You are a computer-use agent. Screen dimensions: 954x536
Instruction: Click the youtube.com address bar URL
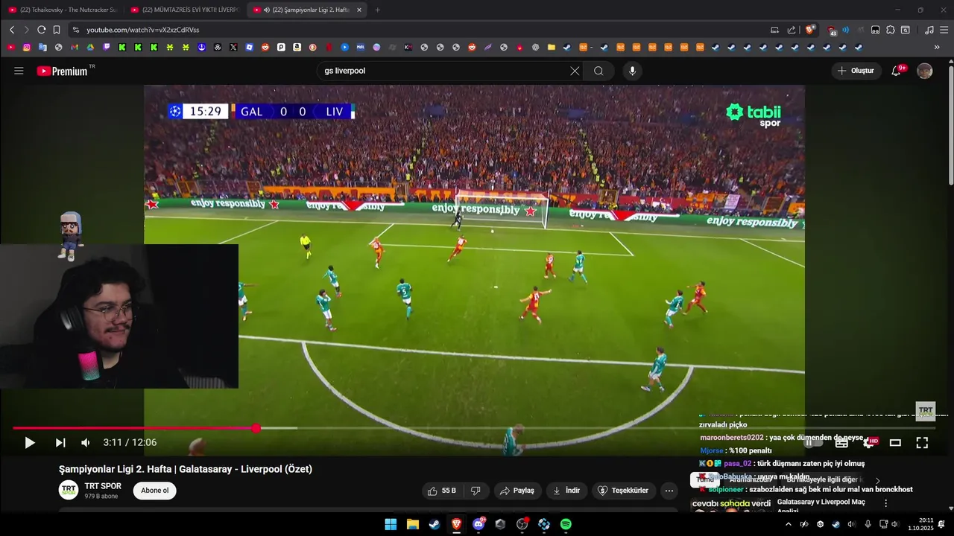pyautogui.click(x=142, y=30)
